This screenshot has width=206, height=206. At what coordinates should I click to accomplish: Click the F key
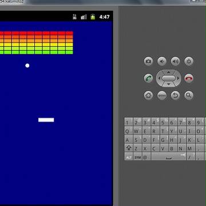click(x=155, y=139)
